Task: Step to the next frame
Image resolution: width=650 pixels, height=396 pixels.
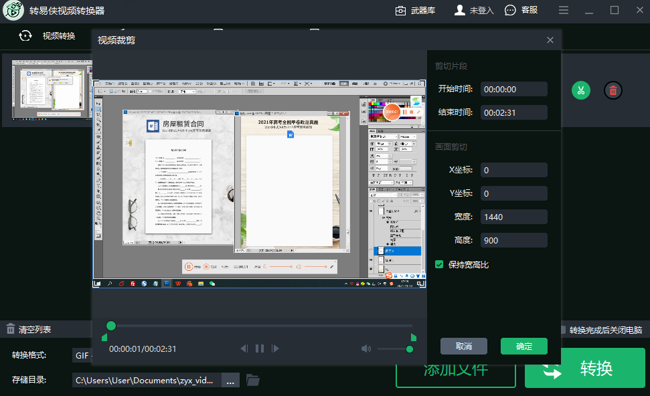Action: [x=275, y=349]
